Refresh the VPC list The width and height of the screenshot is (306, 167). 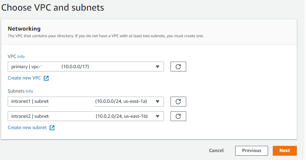178,67
